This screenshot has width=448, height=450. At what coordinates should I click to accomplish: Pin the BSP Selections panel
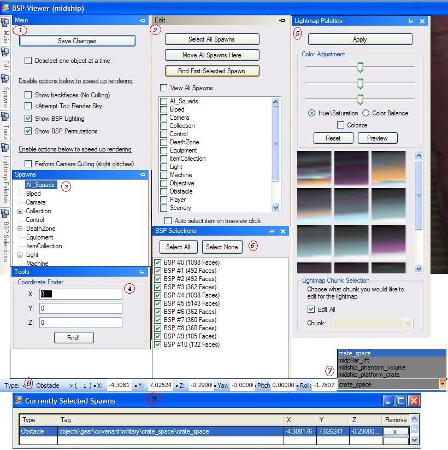click(271, 231)
